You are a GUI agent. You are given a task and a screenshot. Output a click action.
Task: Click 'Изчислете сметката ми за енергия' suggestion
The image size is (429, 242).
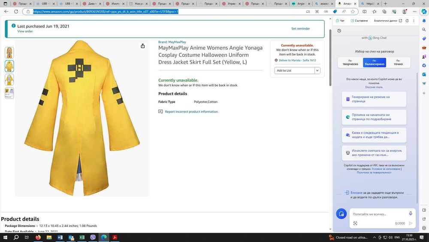coord(374,153)
